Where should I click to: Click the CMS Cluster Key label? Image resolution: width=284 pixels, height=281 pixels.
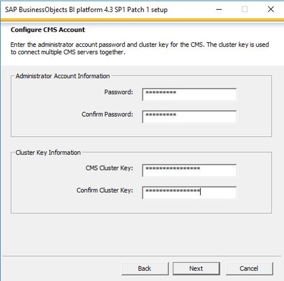click(x=109, y=168)
